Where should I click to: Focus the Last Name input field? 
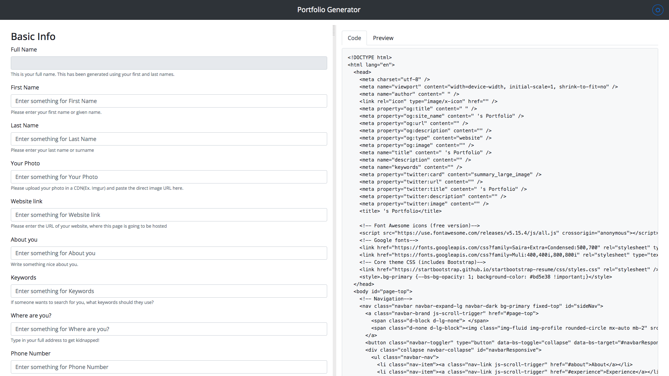(x=169, y=139)
